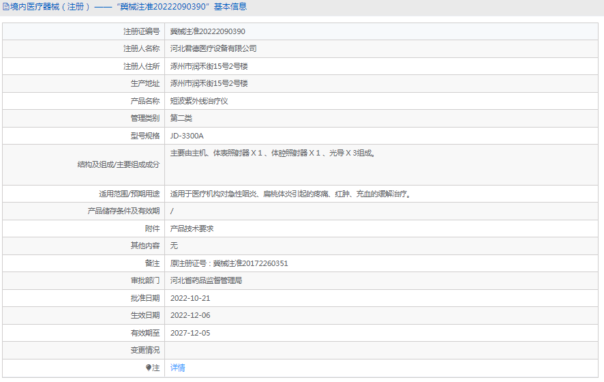
Task: Click attachment entry 产品技术要求
Action: point(192,229)
